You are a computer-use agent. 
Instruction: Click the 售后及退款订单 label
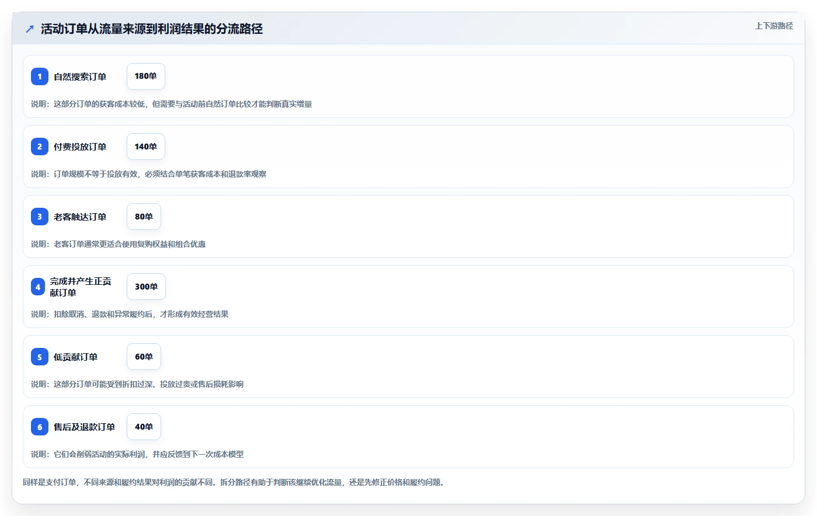coord(85,427)
